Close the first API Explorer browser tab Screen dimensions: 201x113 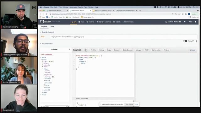(x=67, y=11)
